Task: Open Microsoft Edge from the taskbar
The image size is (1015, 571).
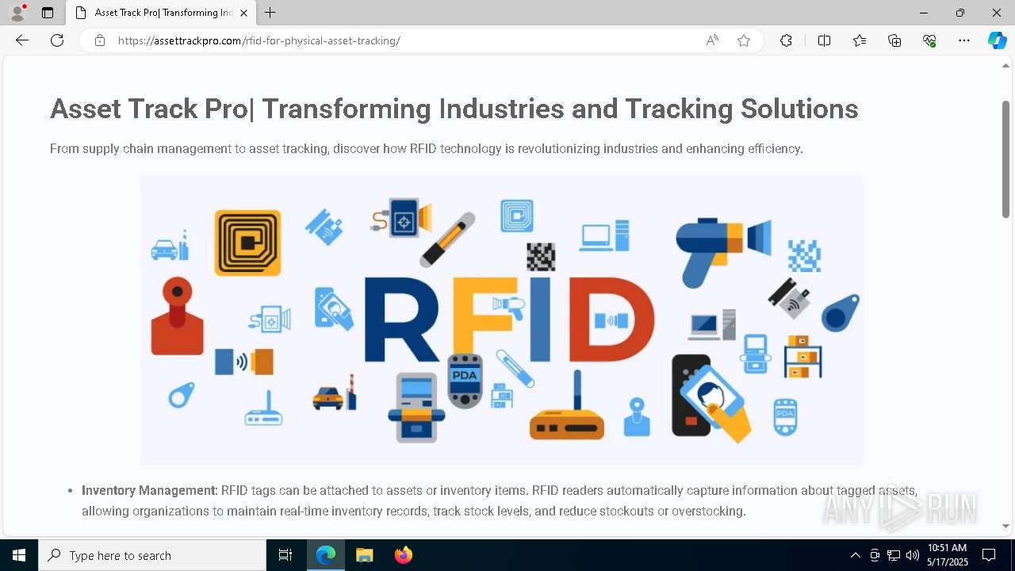Action: pyautogui.click(x=326, y=555)
